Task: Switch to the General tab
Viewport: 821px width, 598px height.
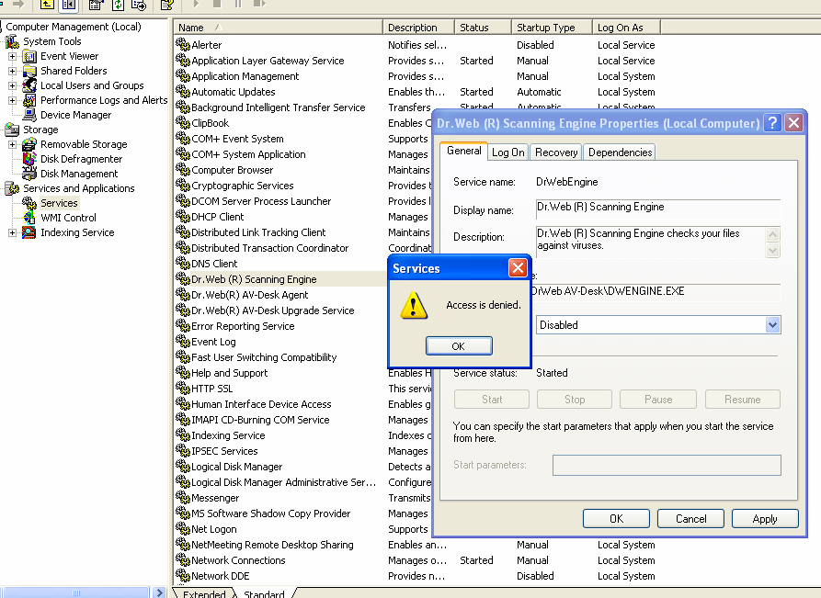Action: point(464,151)
